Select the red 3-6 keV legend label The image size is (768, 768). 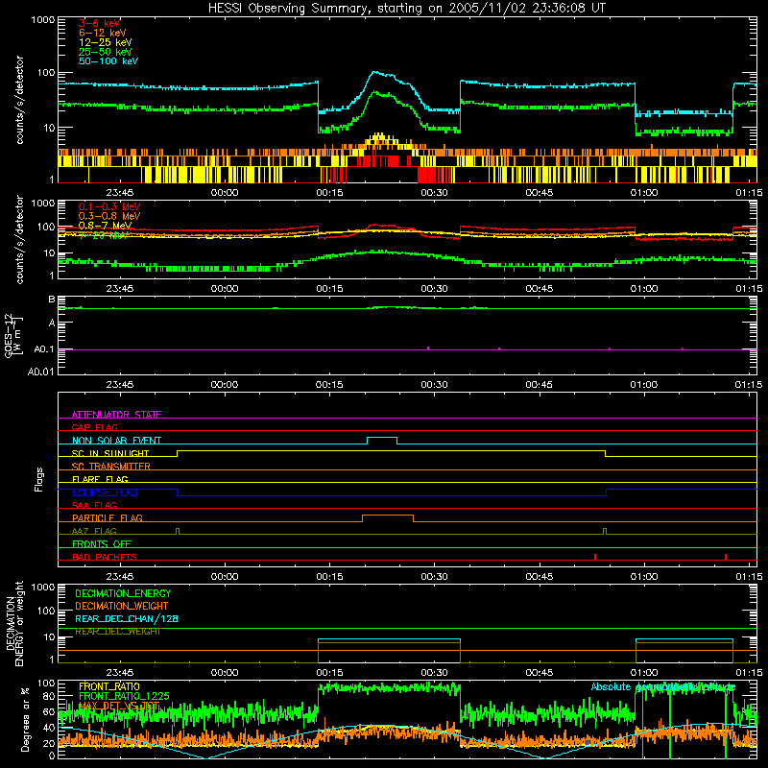tap(99, 23)
